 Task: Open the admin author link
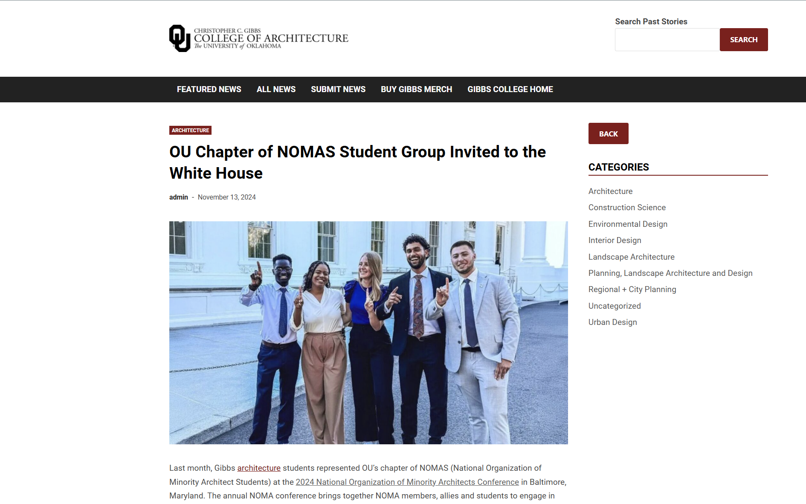tap(179, 197)
